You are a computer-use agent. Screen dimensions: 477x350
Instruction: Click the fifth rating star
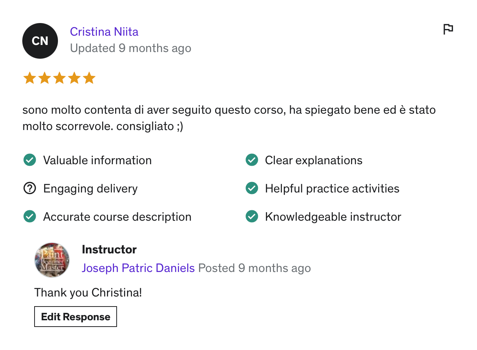[89, 78]
